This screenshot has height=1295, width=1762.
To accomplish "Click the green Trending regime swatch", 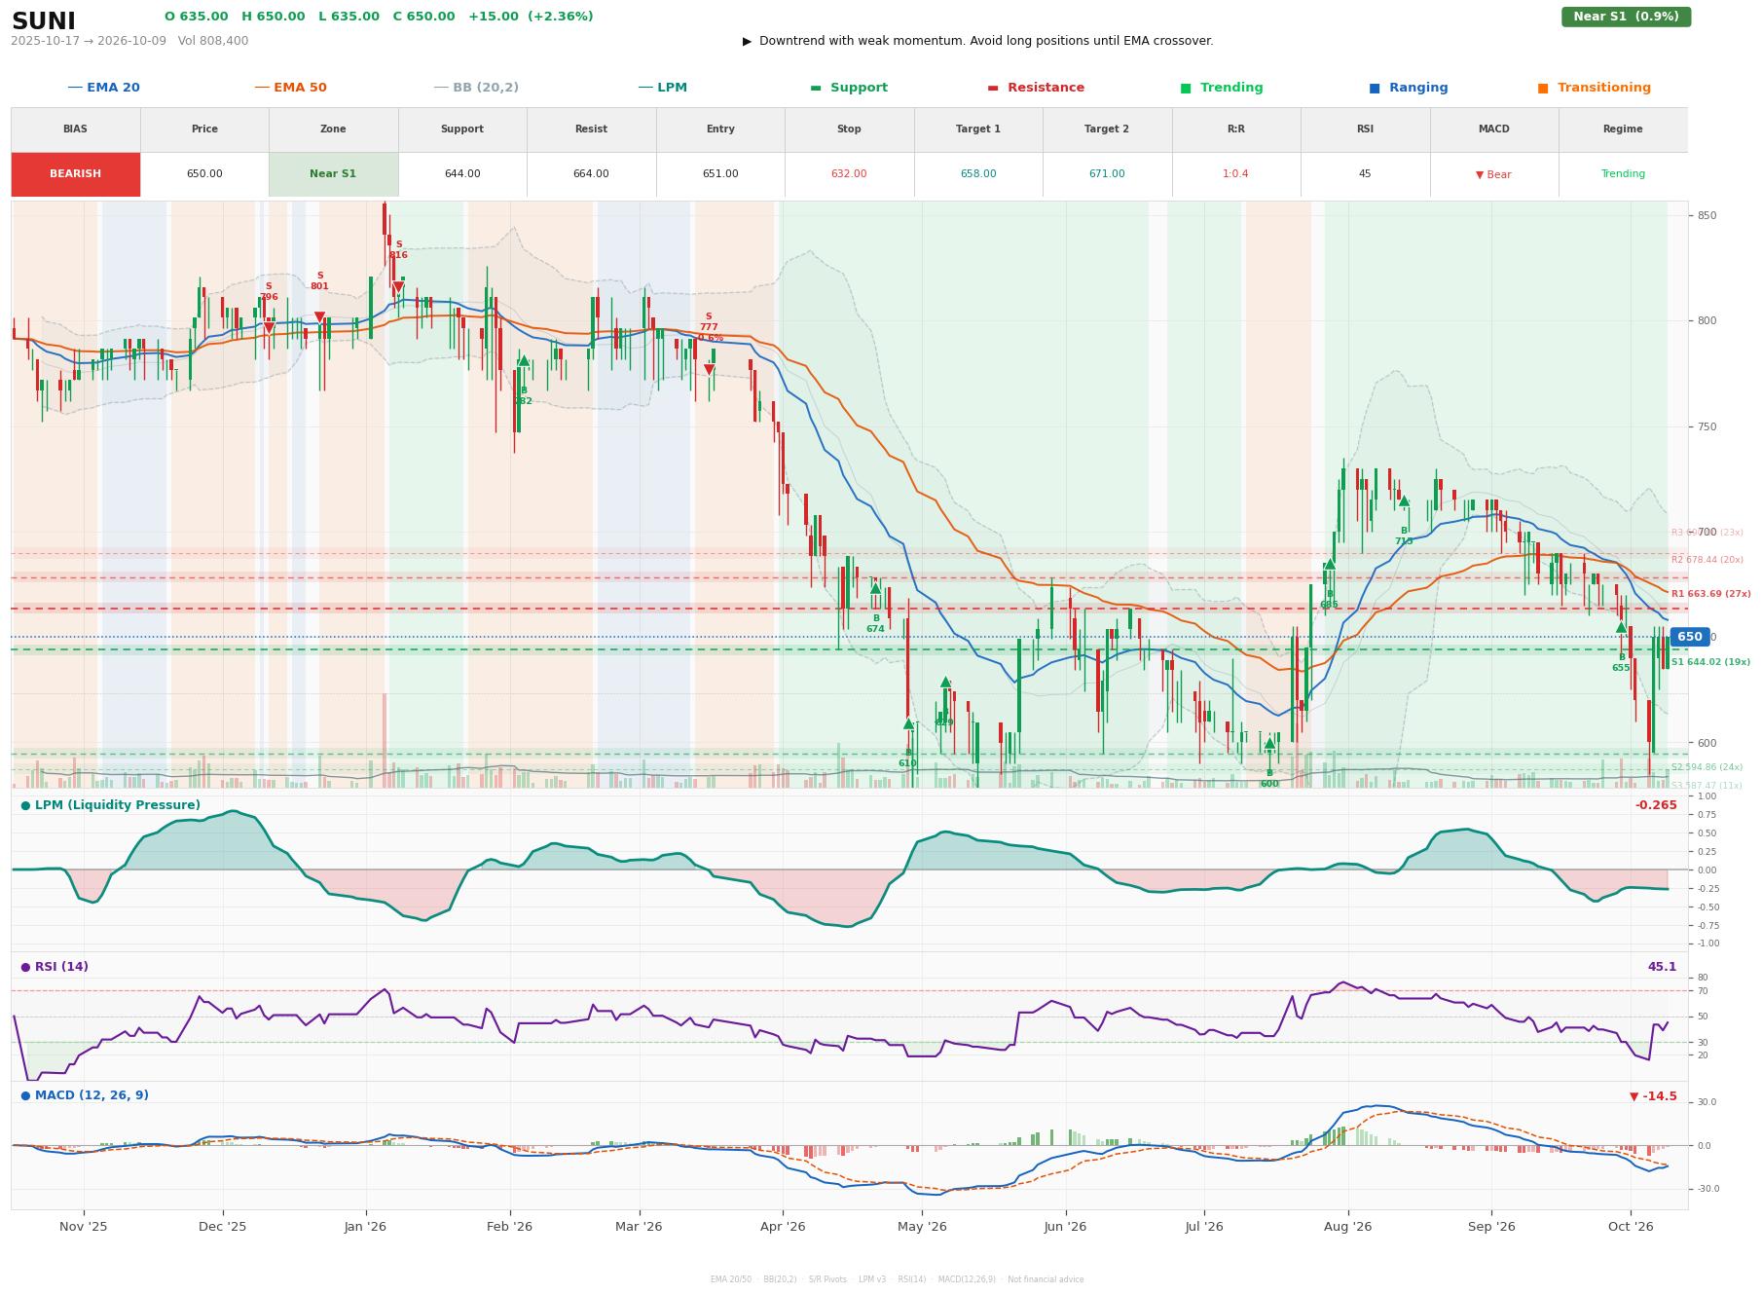I will (x=1186, y=88).
